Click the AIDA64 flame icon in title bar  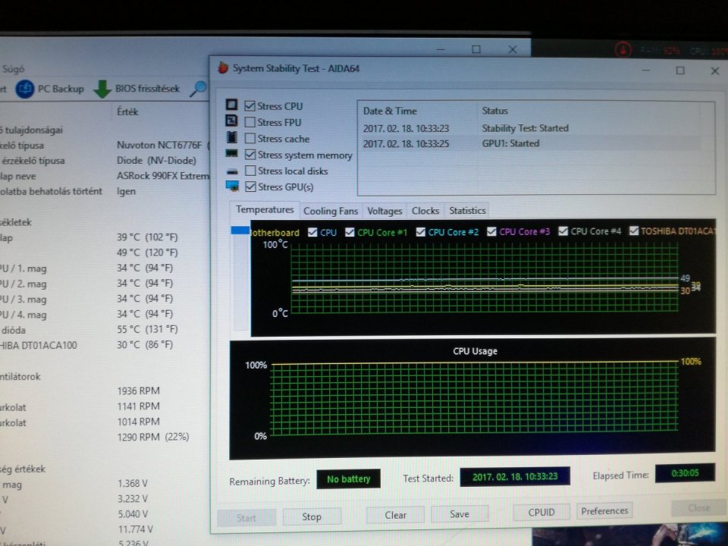[x=223, y=67]
